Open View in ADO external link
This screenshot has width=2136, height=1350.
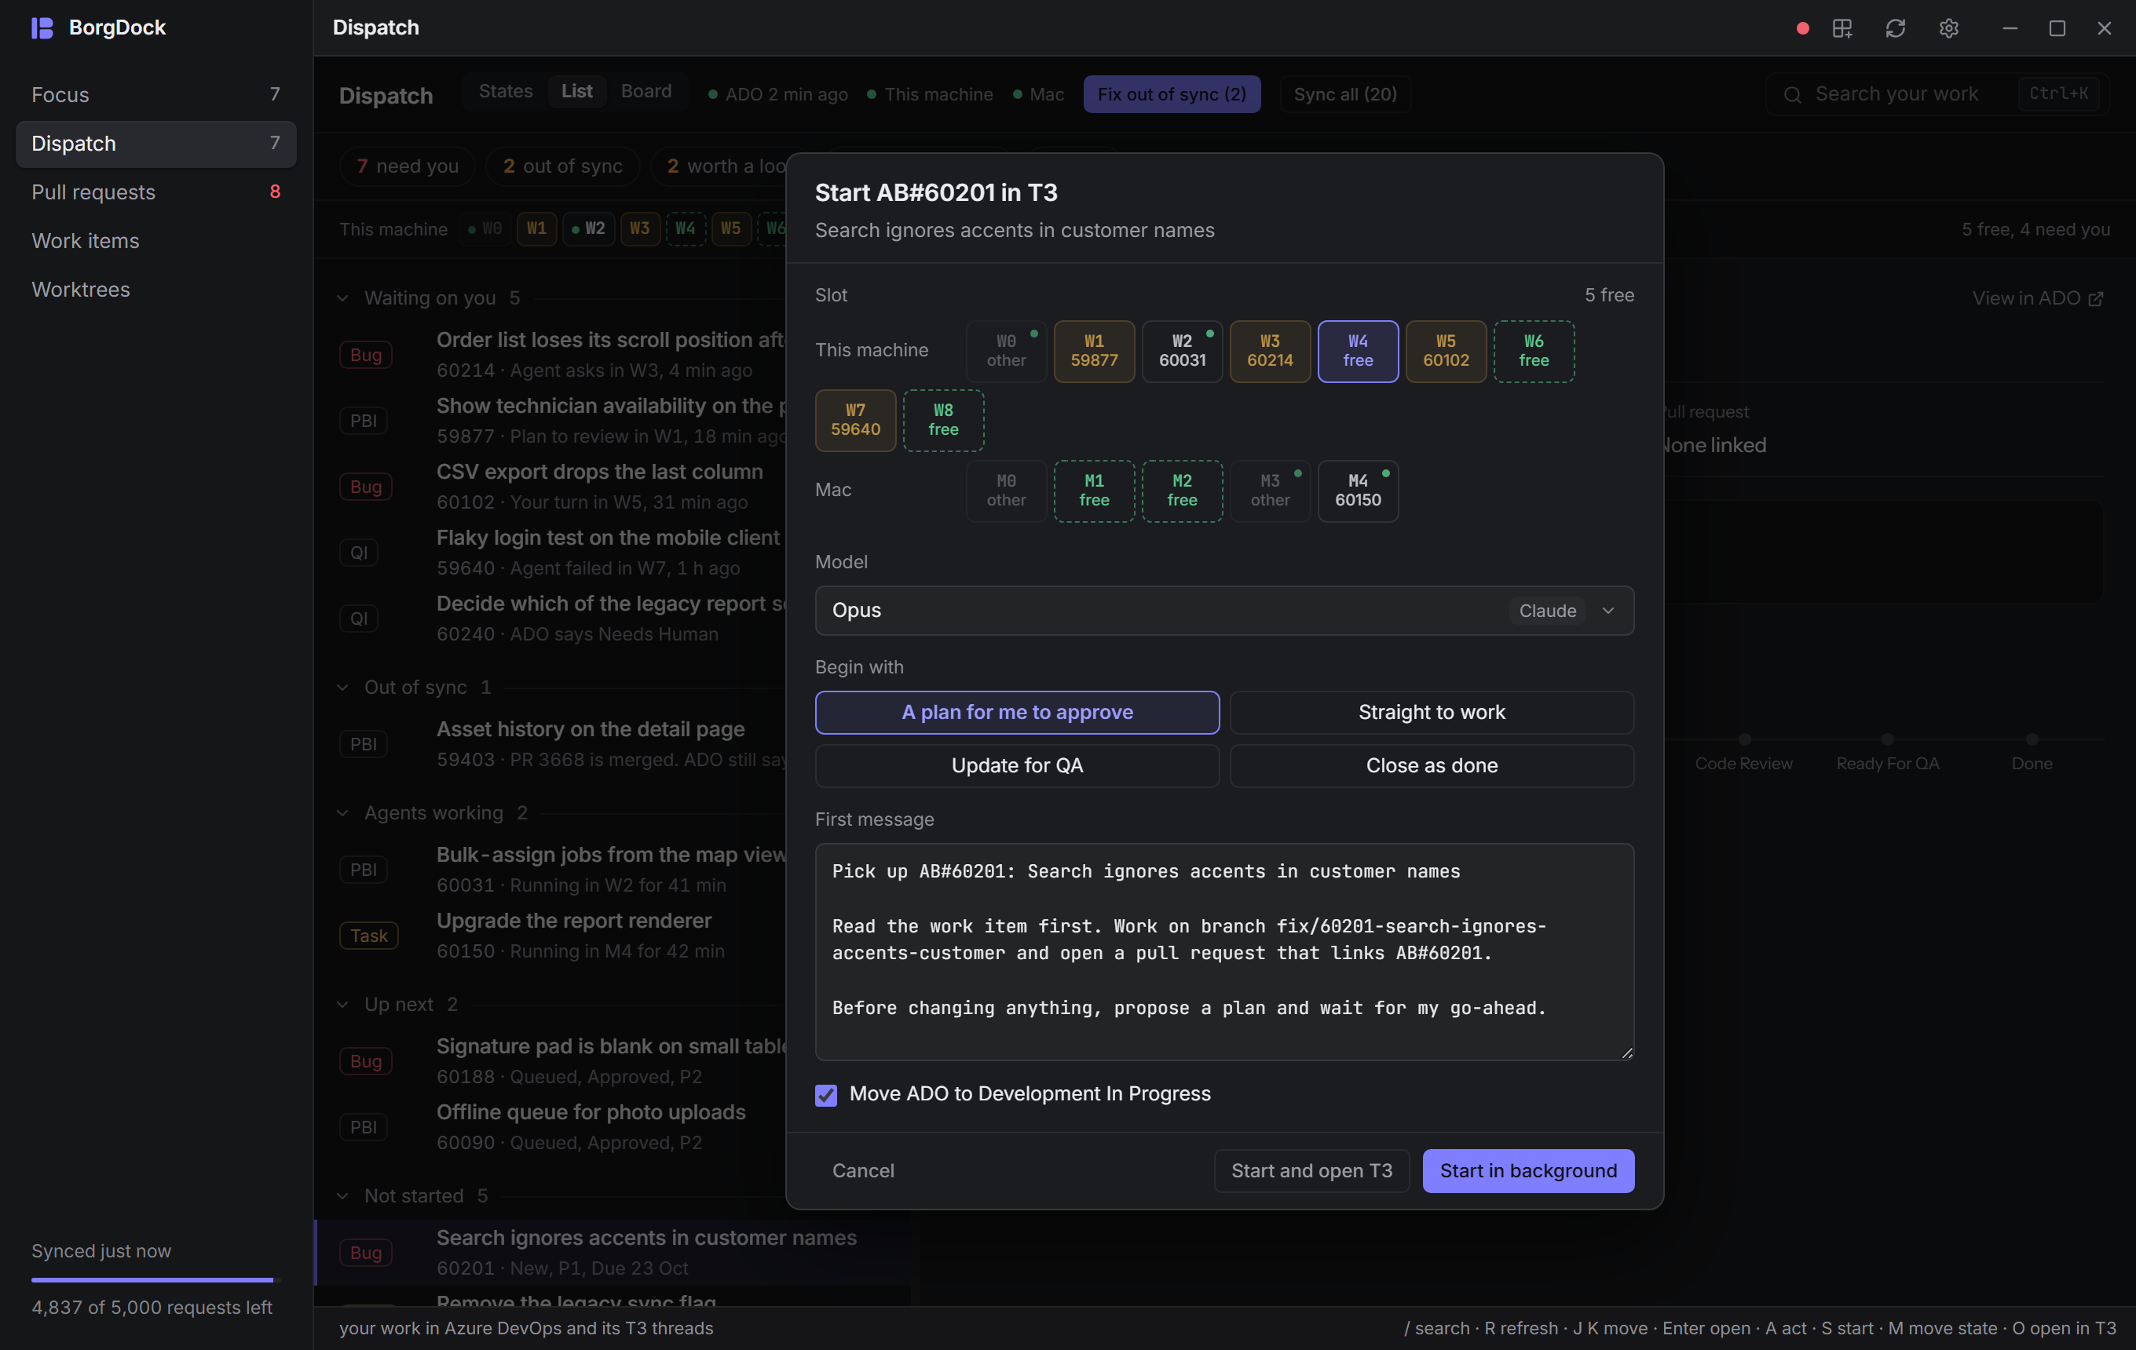(2038, 297)
